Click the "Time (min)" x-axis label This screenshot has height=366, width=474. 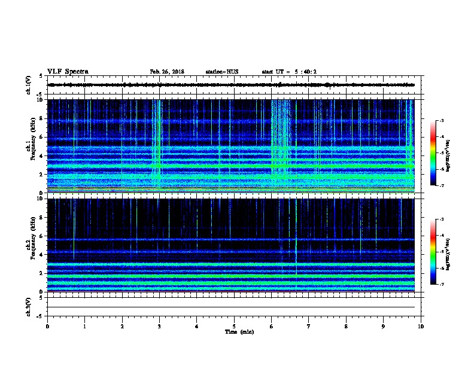(x=239, y=332)
